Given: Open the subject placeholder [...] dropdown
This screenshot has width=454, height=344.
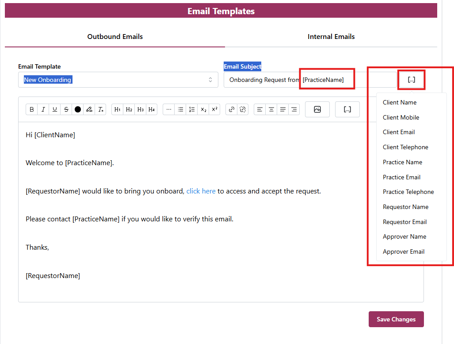Looking at the screenshot, I should click(411, 80).
